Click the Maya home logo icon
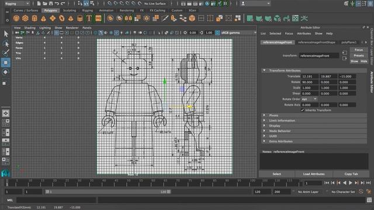This screenshot has height=210, width=374. pos(5,173)
